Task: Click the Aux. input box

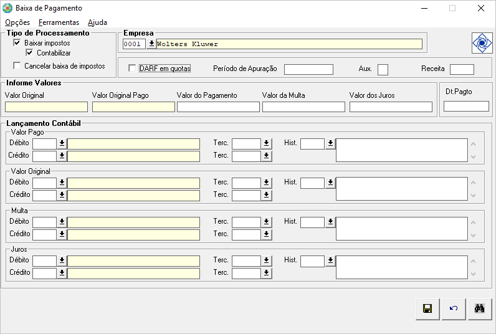Action: (x=383, y=69)
